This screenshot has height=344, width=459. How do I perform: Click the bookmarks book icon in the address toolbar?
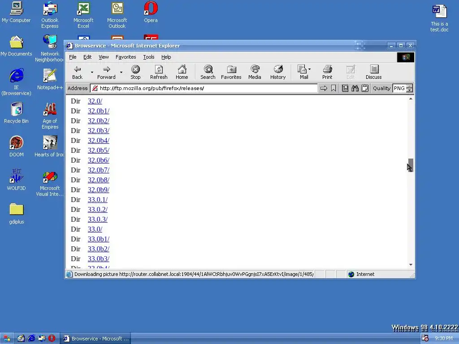[345, 88]
